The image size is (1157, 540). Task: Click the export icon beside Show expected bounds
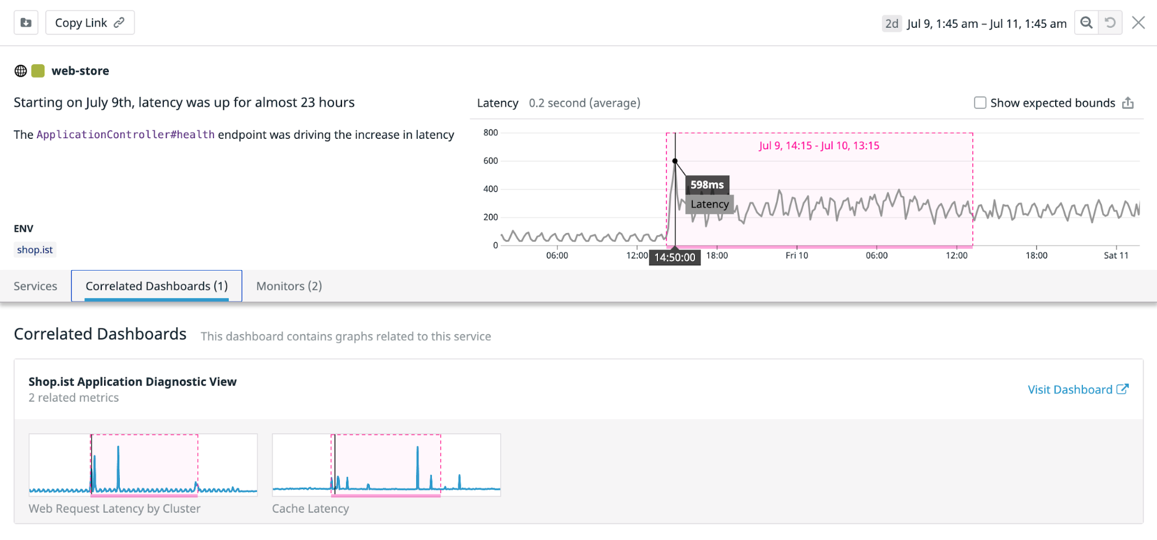1129,102
